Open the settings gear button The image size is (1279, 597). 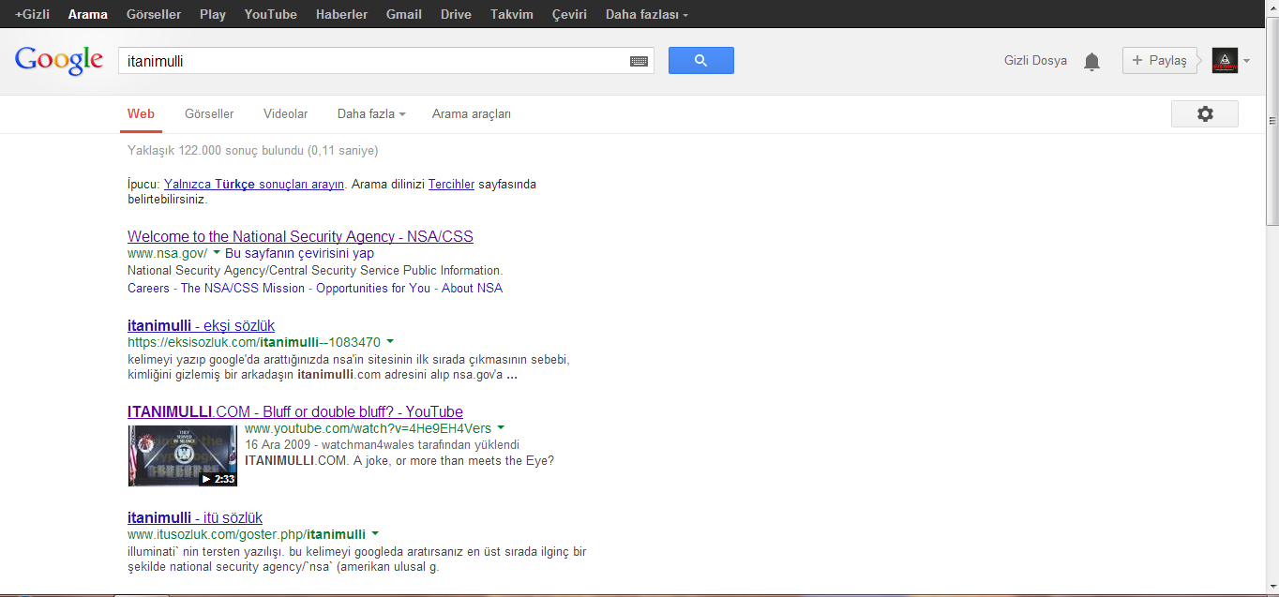pos(1205,113)
